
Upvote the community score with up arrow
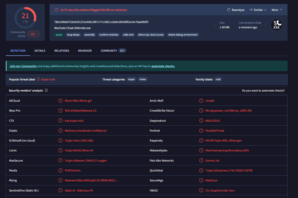[x=37, y=33]
